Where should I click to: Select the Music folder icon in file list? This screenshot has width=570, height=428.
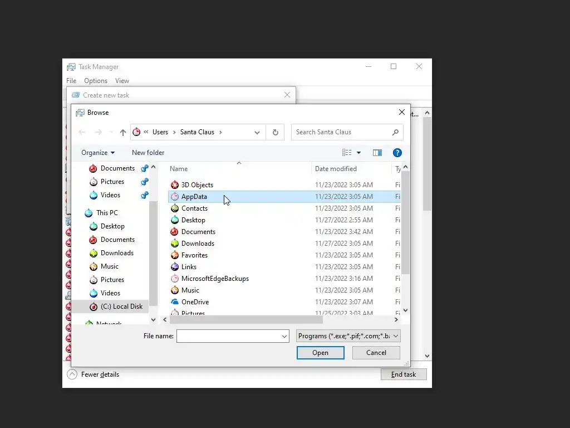pos(175,290)
